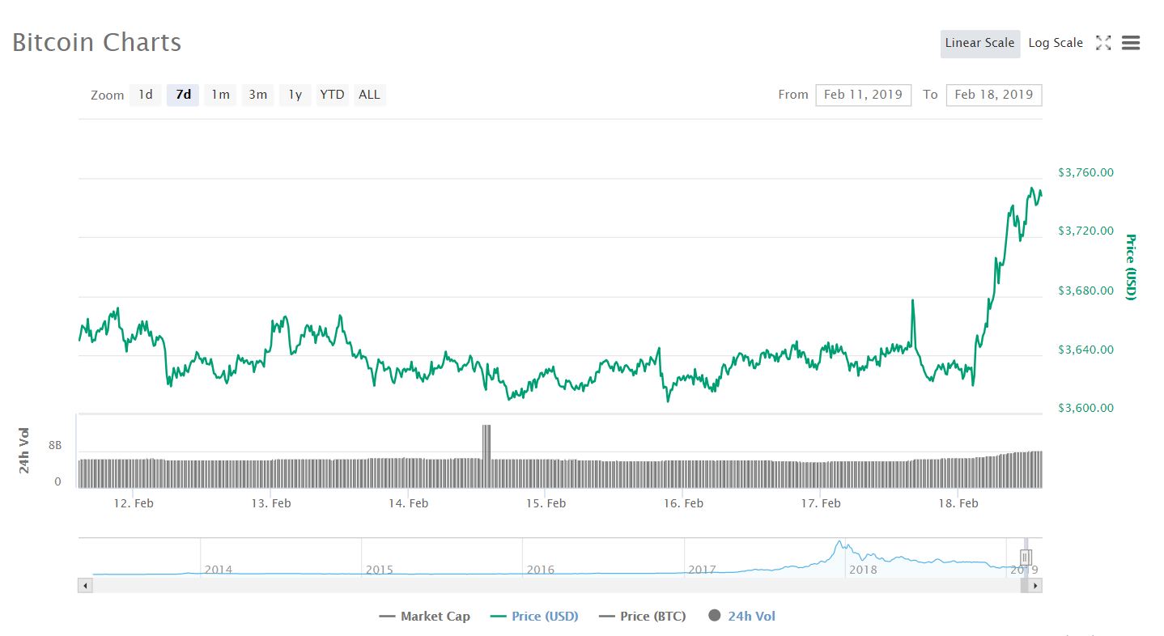The width and height of the screenshot is (1164, 636).
Task: Select the 7d zoom range
Action: point(184,95)
